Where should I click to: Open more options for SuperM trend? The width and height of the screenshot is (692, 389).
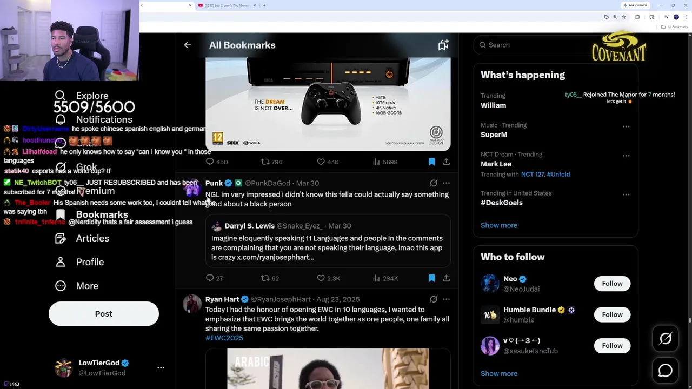tap(626, 126)
